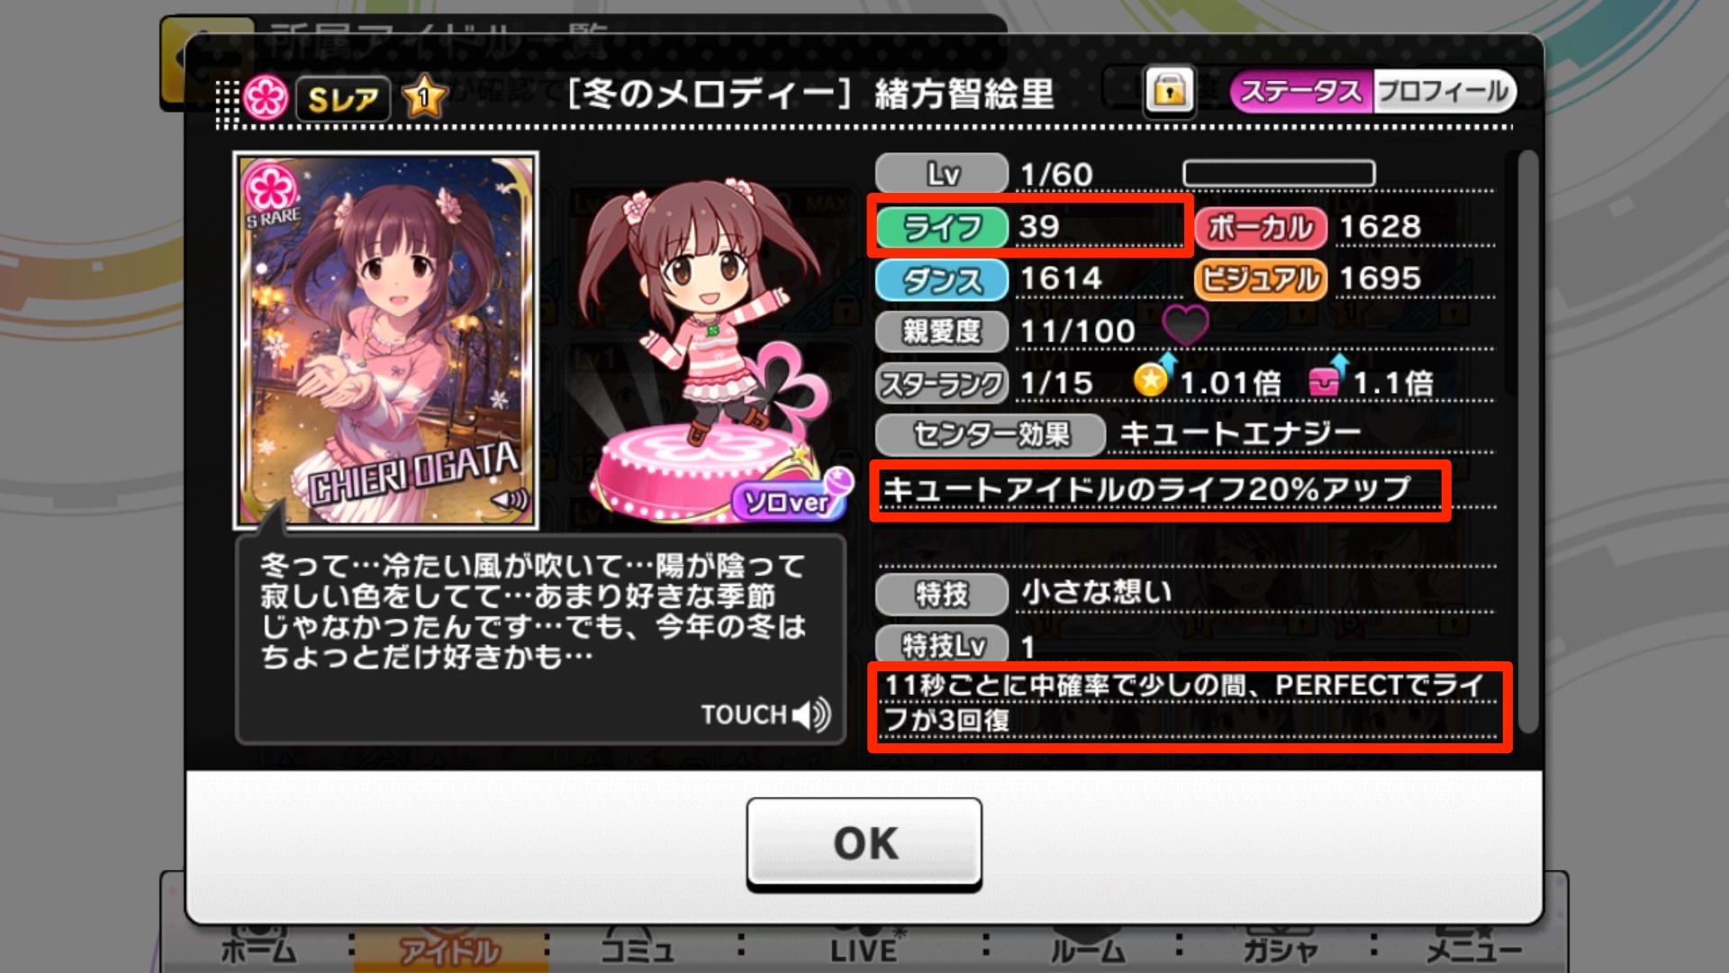Click the SレアRarity badge
This screenshot has width=1729, height=973.
coord(343,98)
